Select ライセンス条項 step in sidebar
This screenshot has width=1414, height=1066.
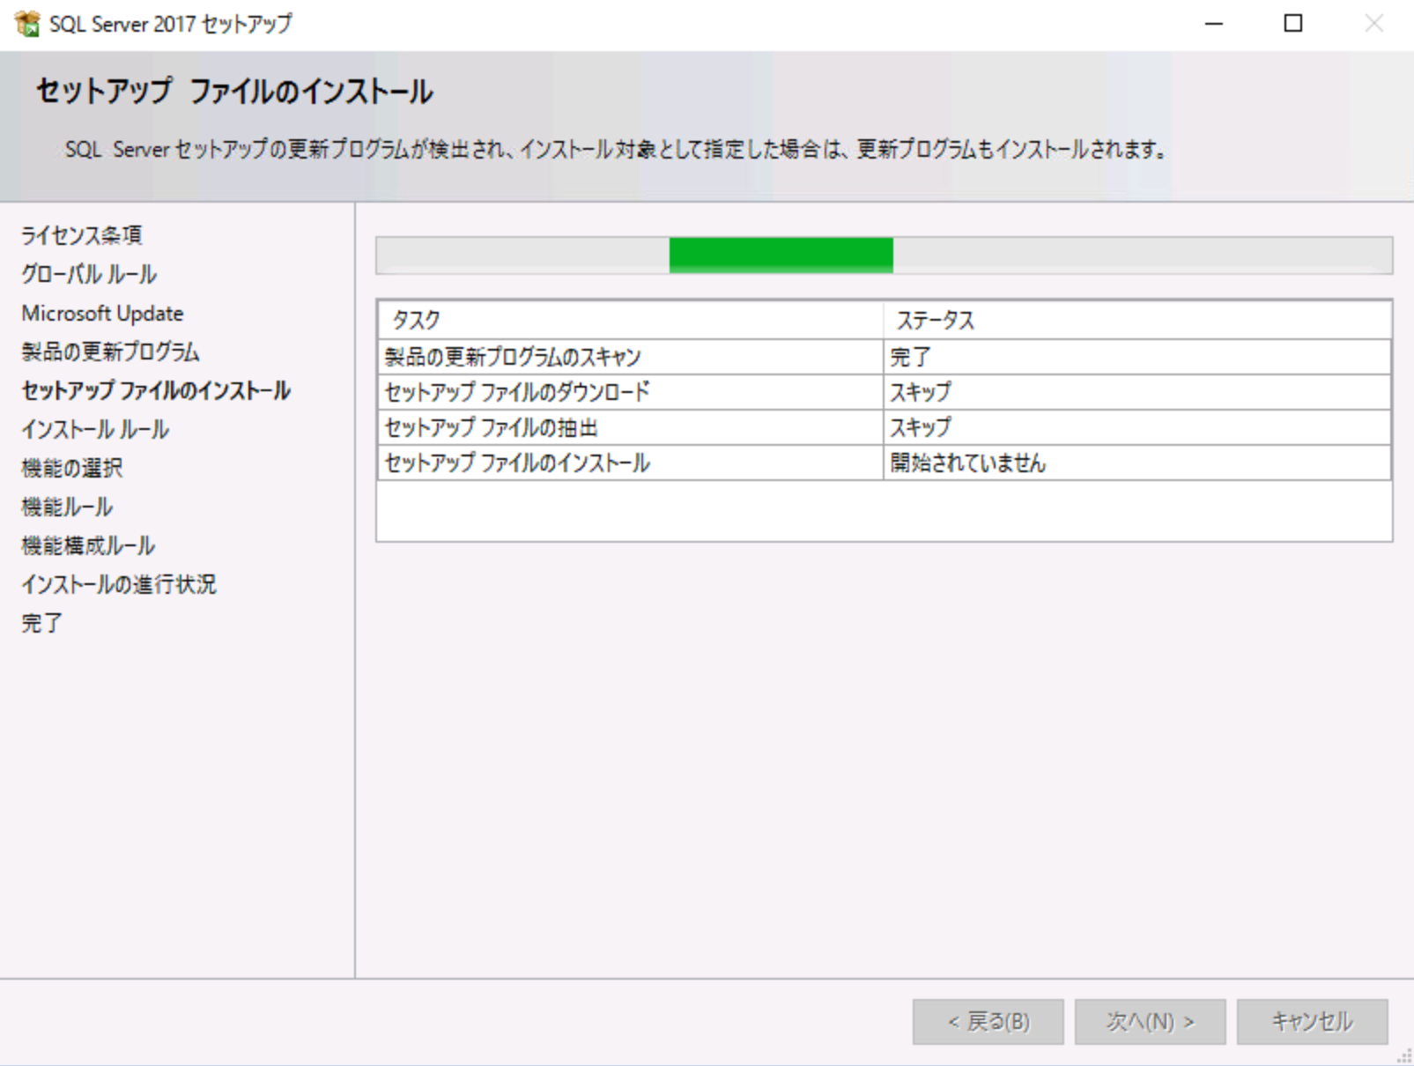click(81, 235)
